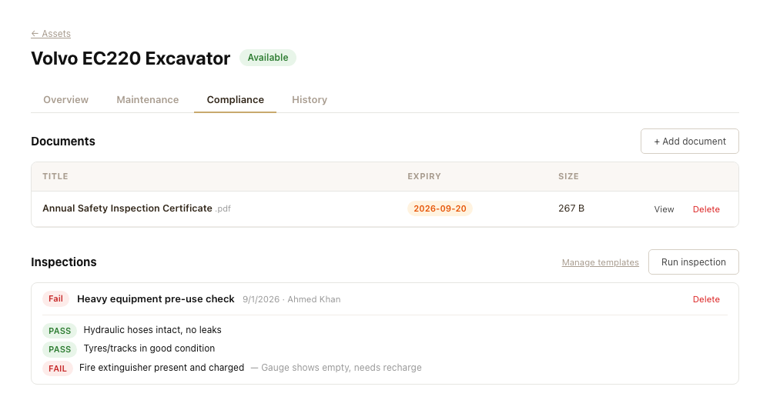This screenshot has width=770, height=410.
Task: Click the Heavy equipment pre-use check title
Action: tap(156, 299)
